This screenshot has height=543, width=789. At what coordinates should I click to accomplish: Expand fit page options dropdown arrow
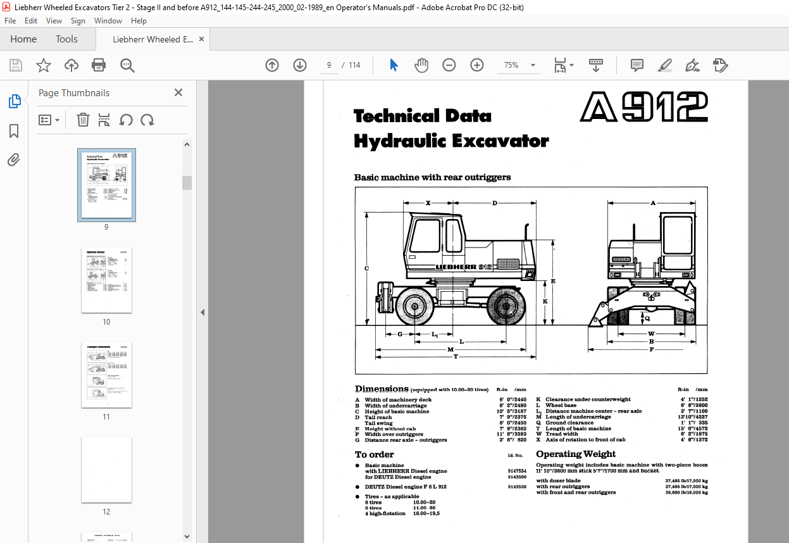(x=571, y=65)
